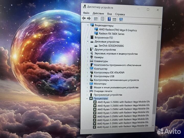Open the Действие menu
Viewport: 184px width, 138px height.
[98, 14]
